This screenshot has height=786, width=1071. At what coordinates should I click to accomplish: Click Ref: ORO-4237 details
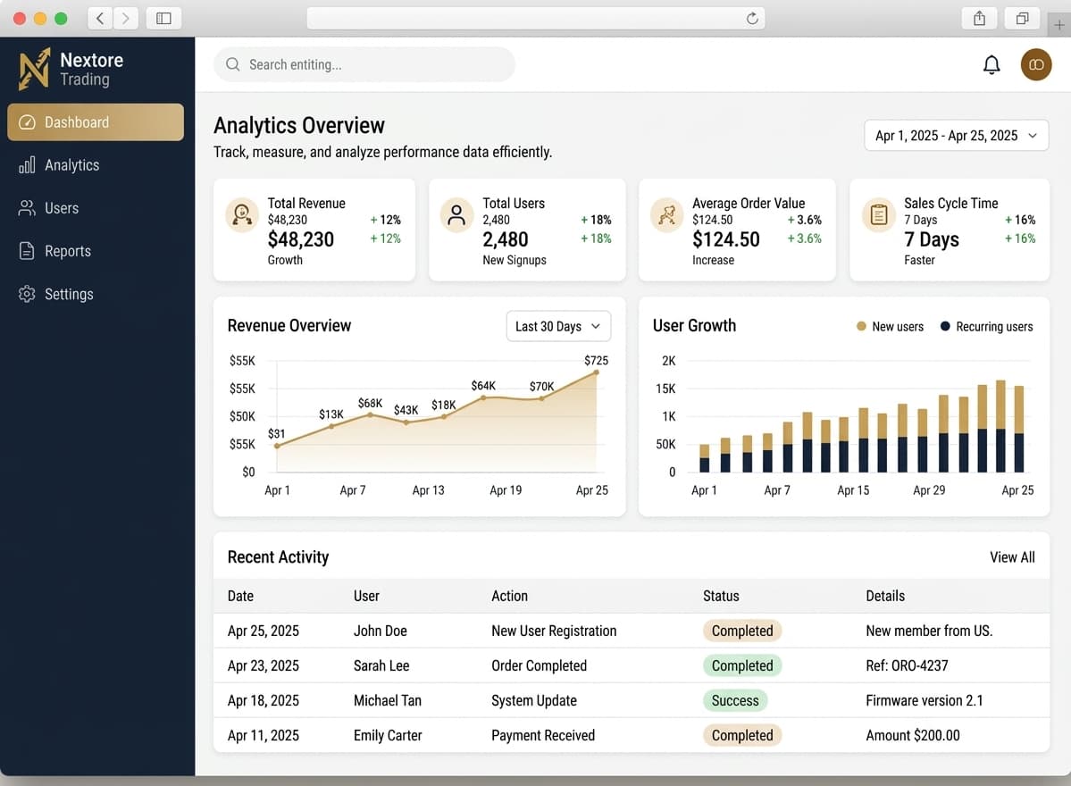(x=907, y=665)
